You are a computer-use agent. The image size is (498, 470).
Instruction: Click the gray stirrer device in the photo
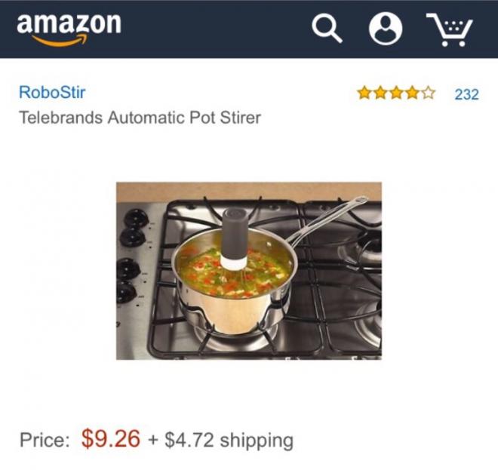[235, 239]
